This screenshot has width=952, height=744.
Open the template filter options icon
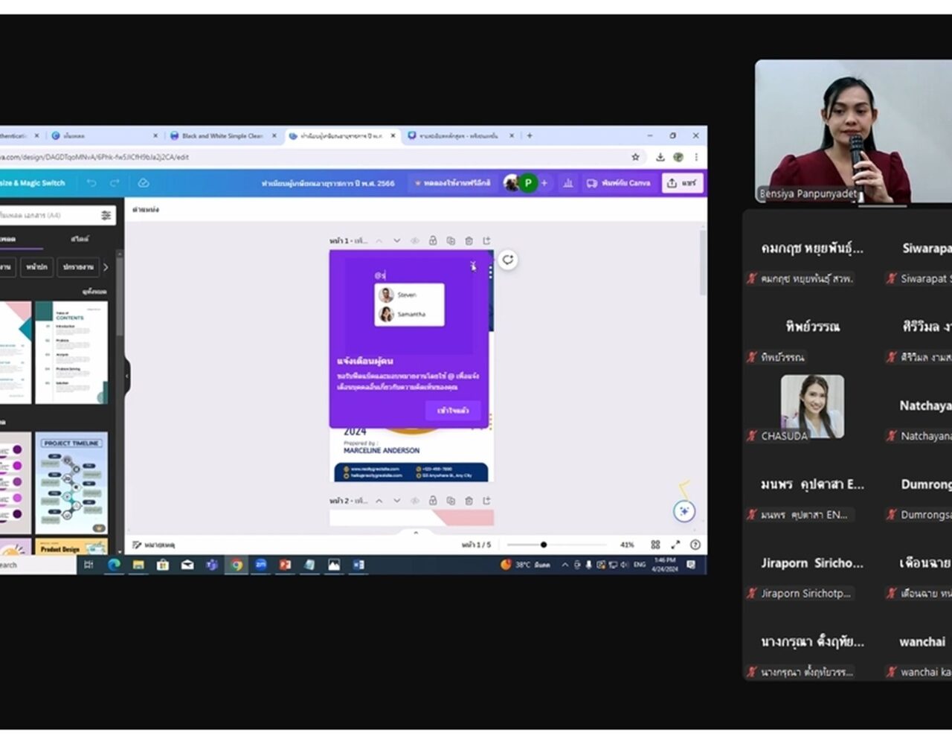tap(106, 215)
